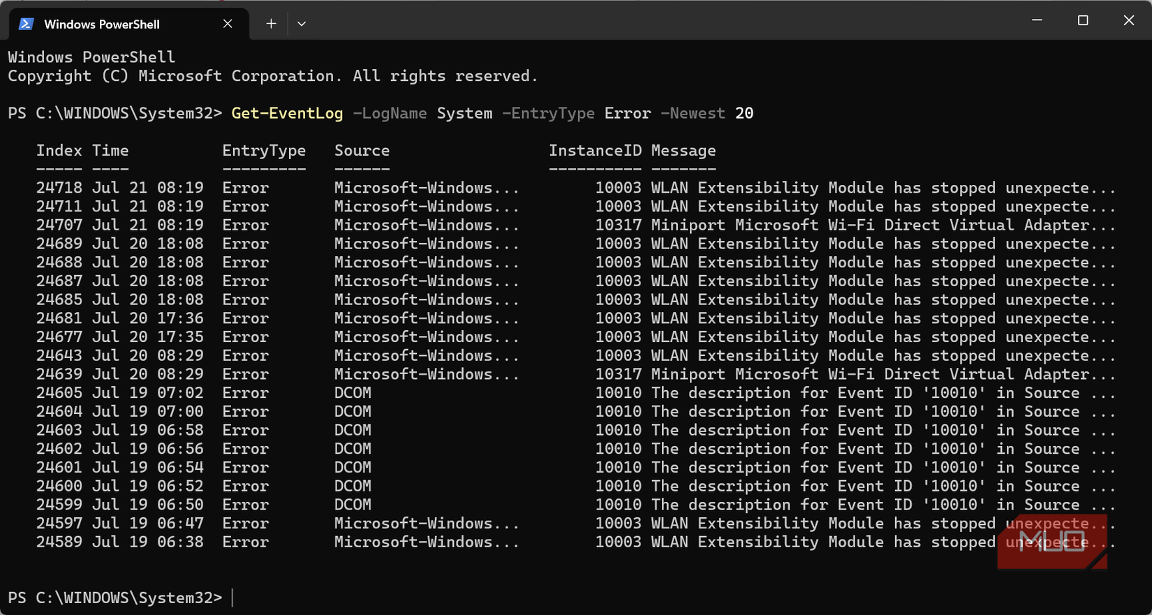This screenshot has height=615, width=1152.
Task: Maximize the terminal window
Action: tap(1083, 20)
